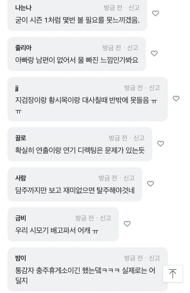Screen dimensions: 190x293
Task: Like the comment written by 끌로
Action: [161, 144]
